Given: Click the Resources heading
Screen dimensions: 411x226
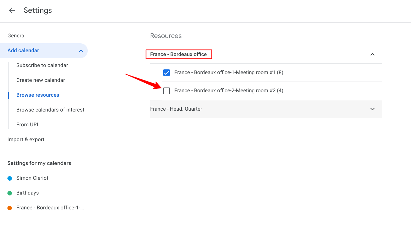Looking at the screenshot, I should point(166,36).
